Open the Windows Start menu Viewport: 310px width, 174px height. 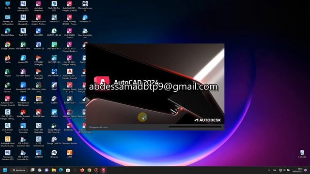(x=5, y=170)
